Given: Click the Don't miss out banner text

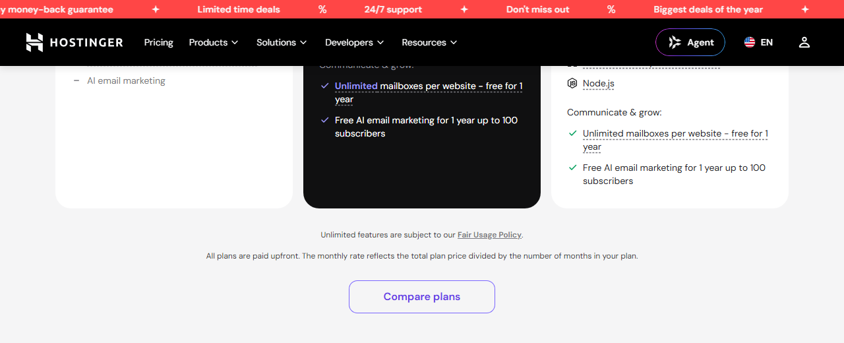Looking at the screenshot, I should 538,9.
